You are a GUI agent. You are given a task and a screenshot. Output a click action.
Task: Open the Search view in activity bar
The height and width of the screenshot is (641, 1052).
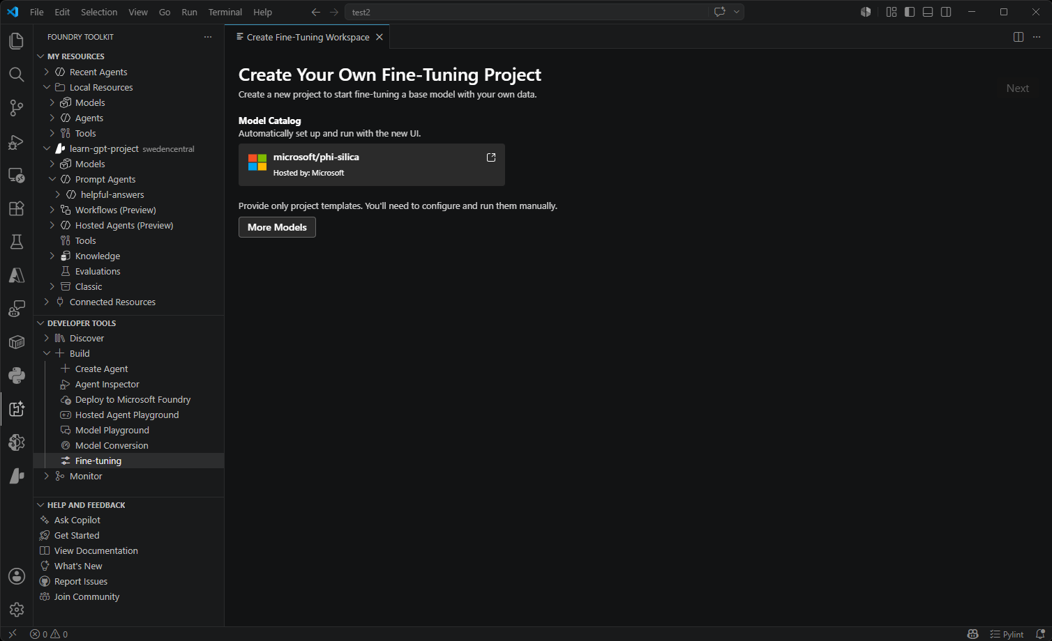[17, 75]
